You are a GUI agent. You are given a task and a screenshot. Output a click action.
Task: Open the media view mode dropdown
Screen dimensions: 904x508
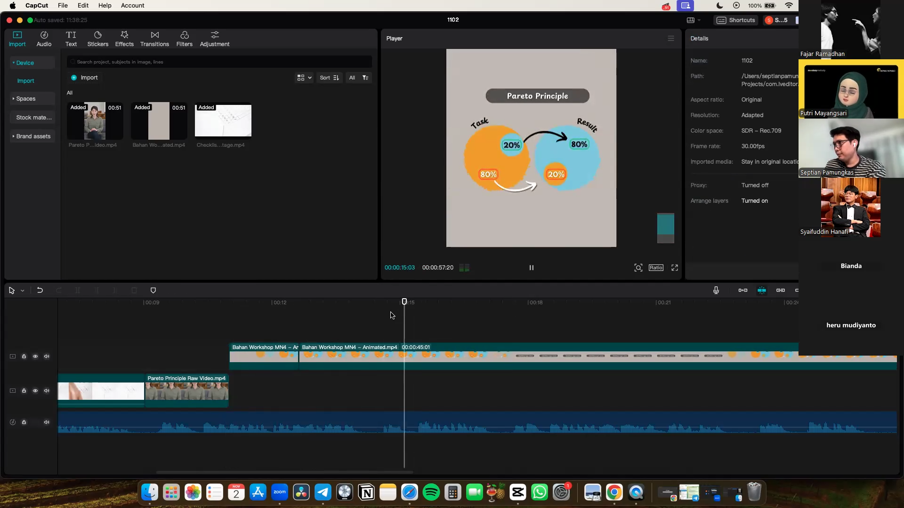click(x=304, y=78)
